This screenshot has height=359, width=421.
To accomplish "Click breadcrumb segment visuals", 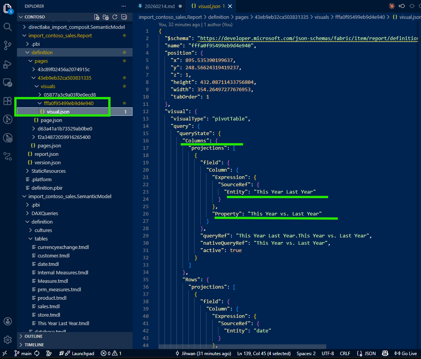I will click(322, 17).
